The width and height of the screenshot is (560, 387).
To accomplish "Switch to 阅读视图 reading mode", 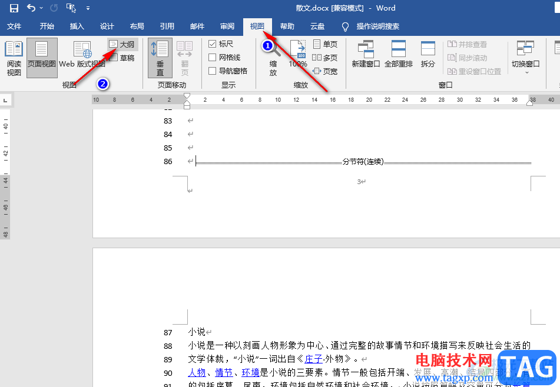I will (14, 58).
